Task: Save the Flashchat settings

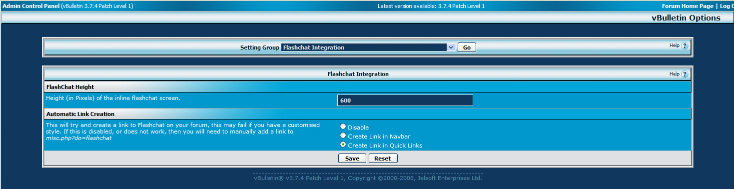Action: pyautogui.click(x=352, y=158)
